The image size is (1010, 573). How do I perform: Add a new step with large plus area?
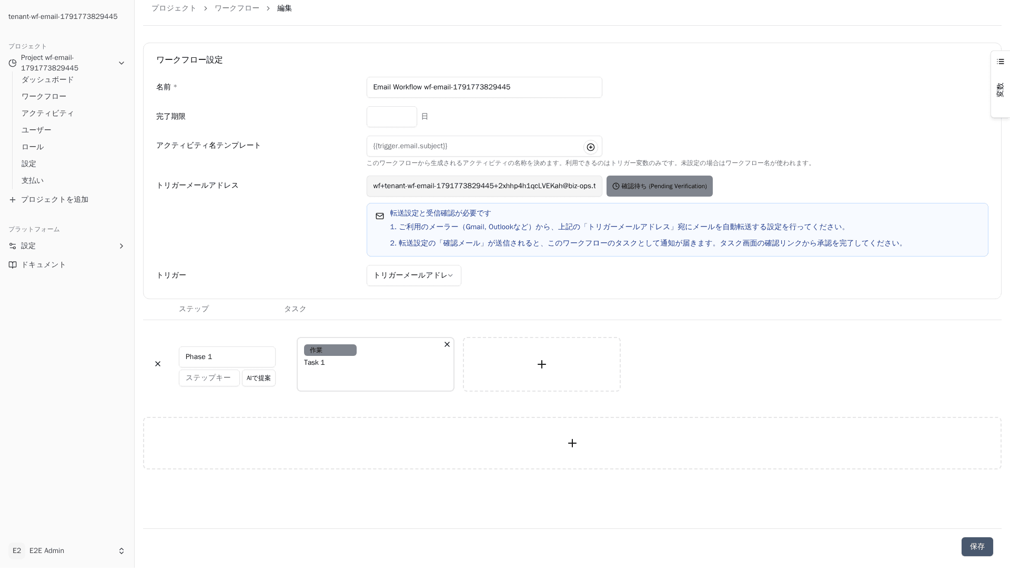tap(572, 443)
